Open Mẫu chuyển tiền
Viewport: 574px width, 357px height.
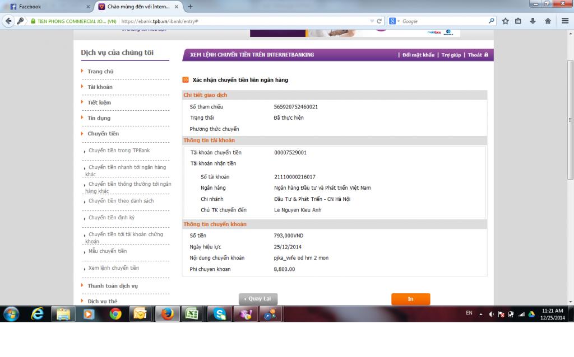(x=107, y=251)
